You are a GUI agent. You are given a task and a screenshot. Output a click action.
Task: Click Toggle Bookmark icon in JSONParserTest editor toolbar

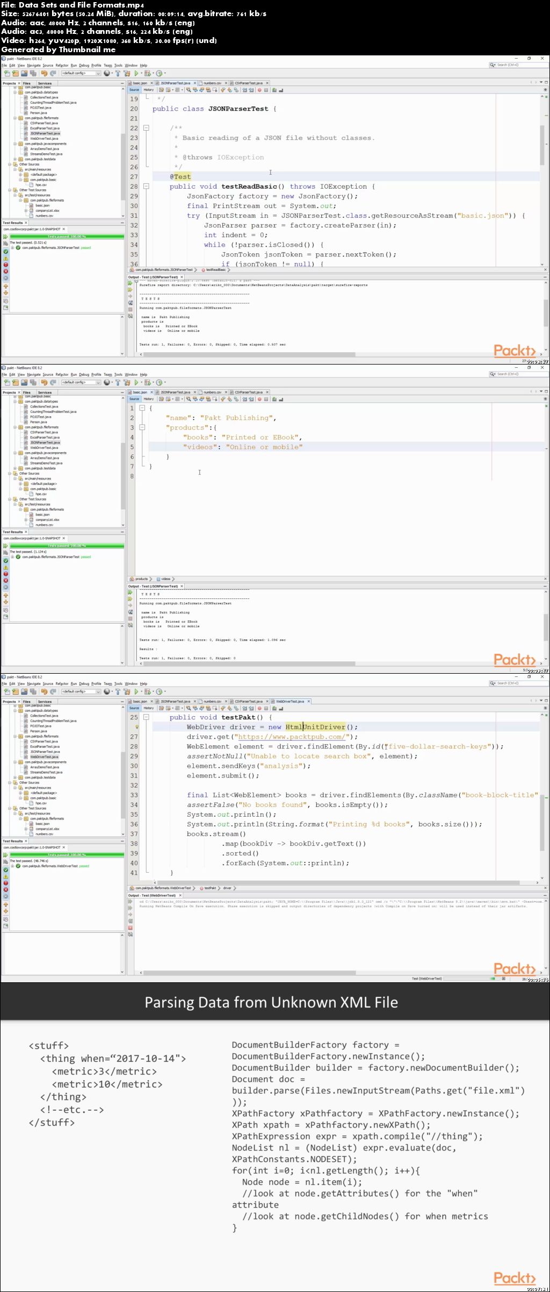(x=236, y=90)
